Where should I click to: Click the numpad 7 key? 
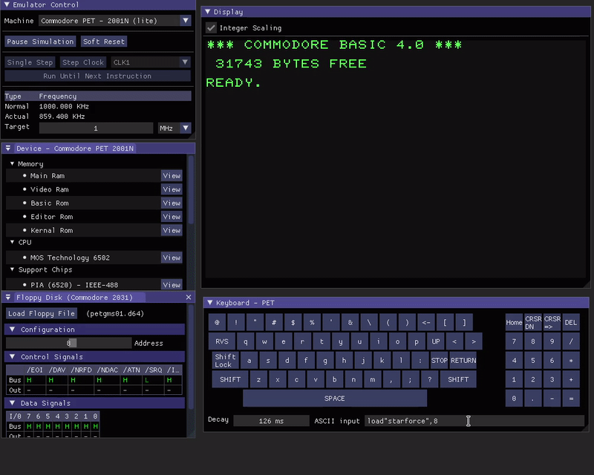pos(514,341)
